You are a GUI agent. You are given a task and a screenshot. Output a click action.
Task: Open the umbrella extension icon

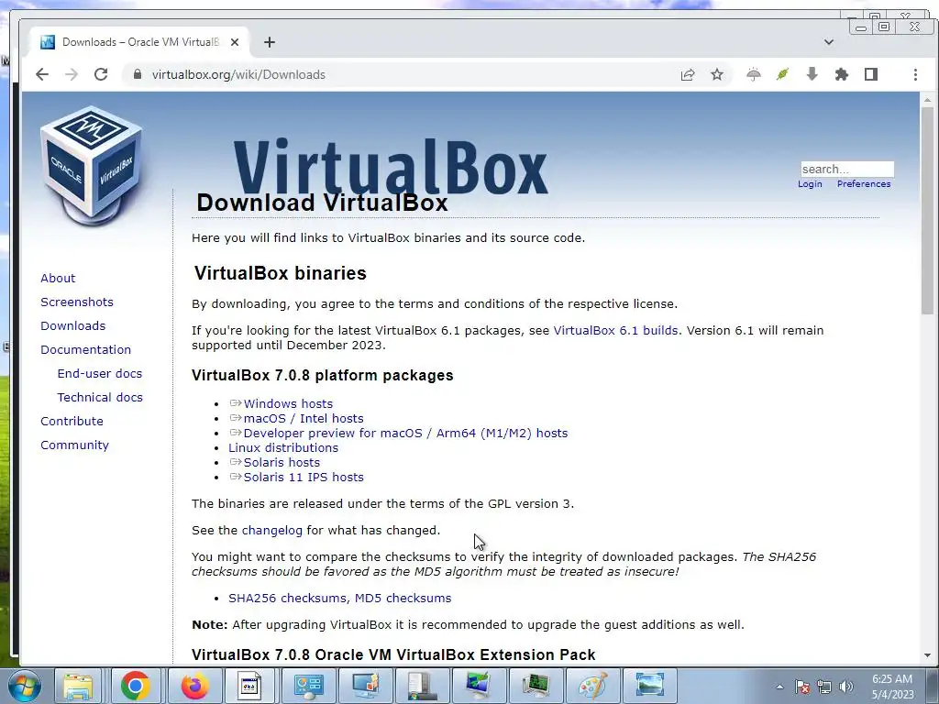click(x=754, y=74)
